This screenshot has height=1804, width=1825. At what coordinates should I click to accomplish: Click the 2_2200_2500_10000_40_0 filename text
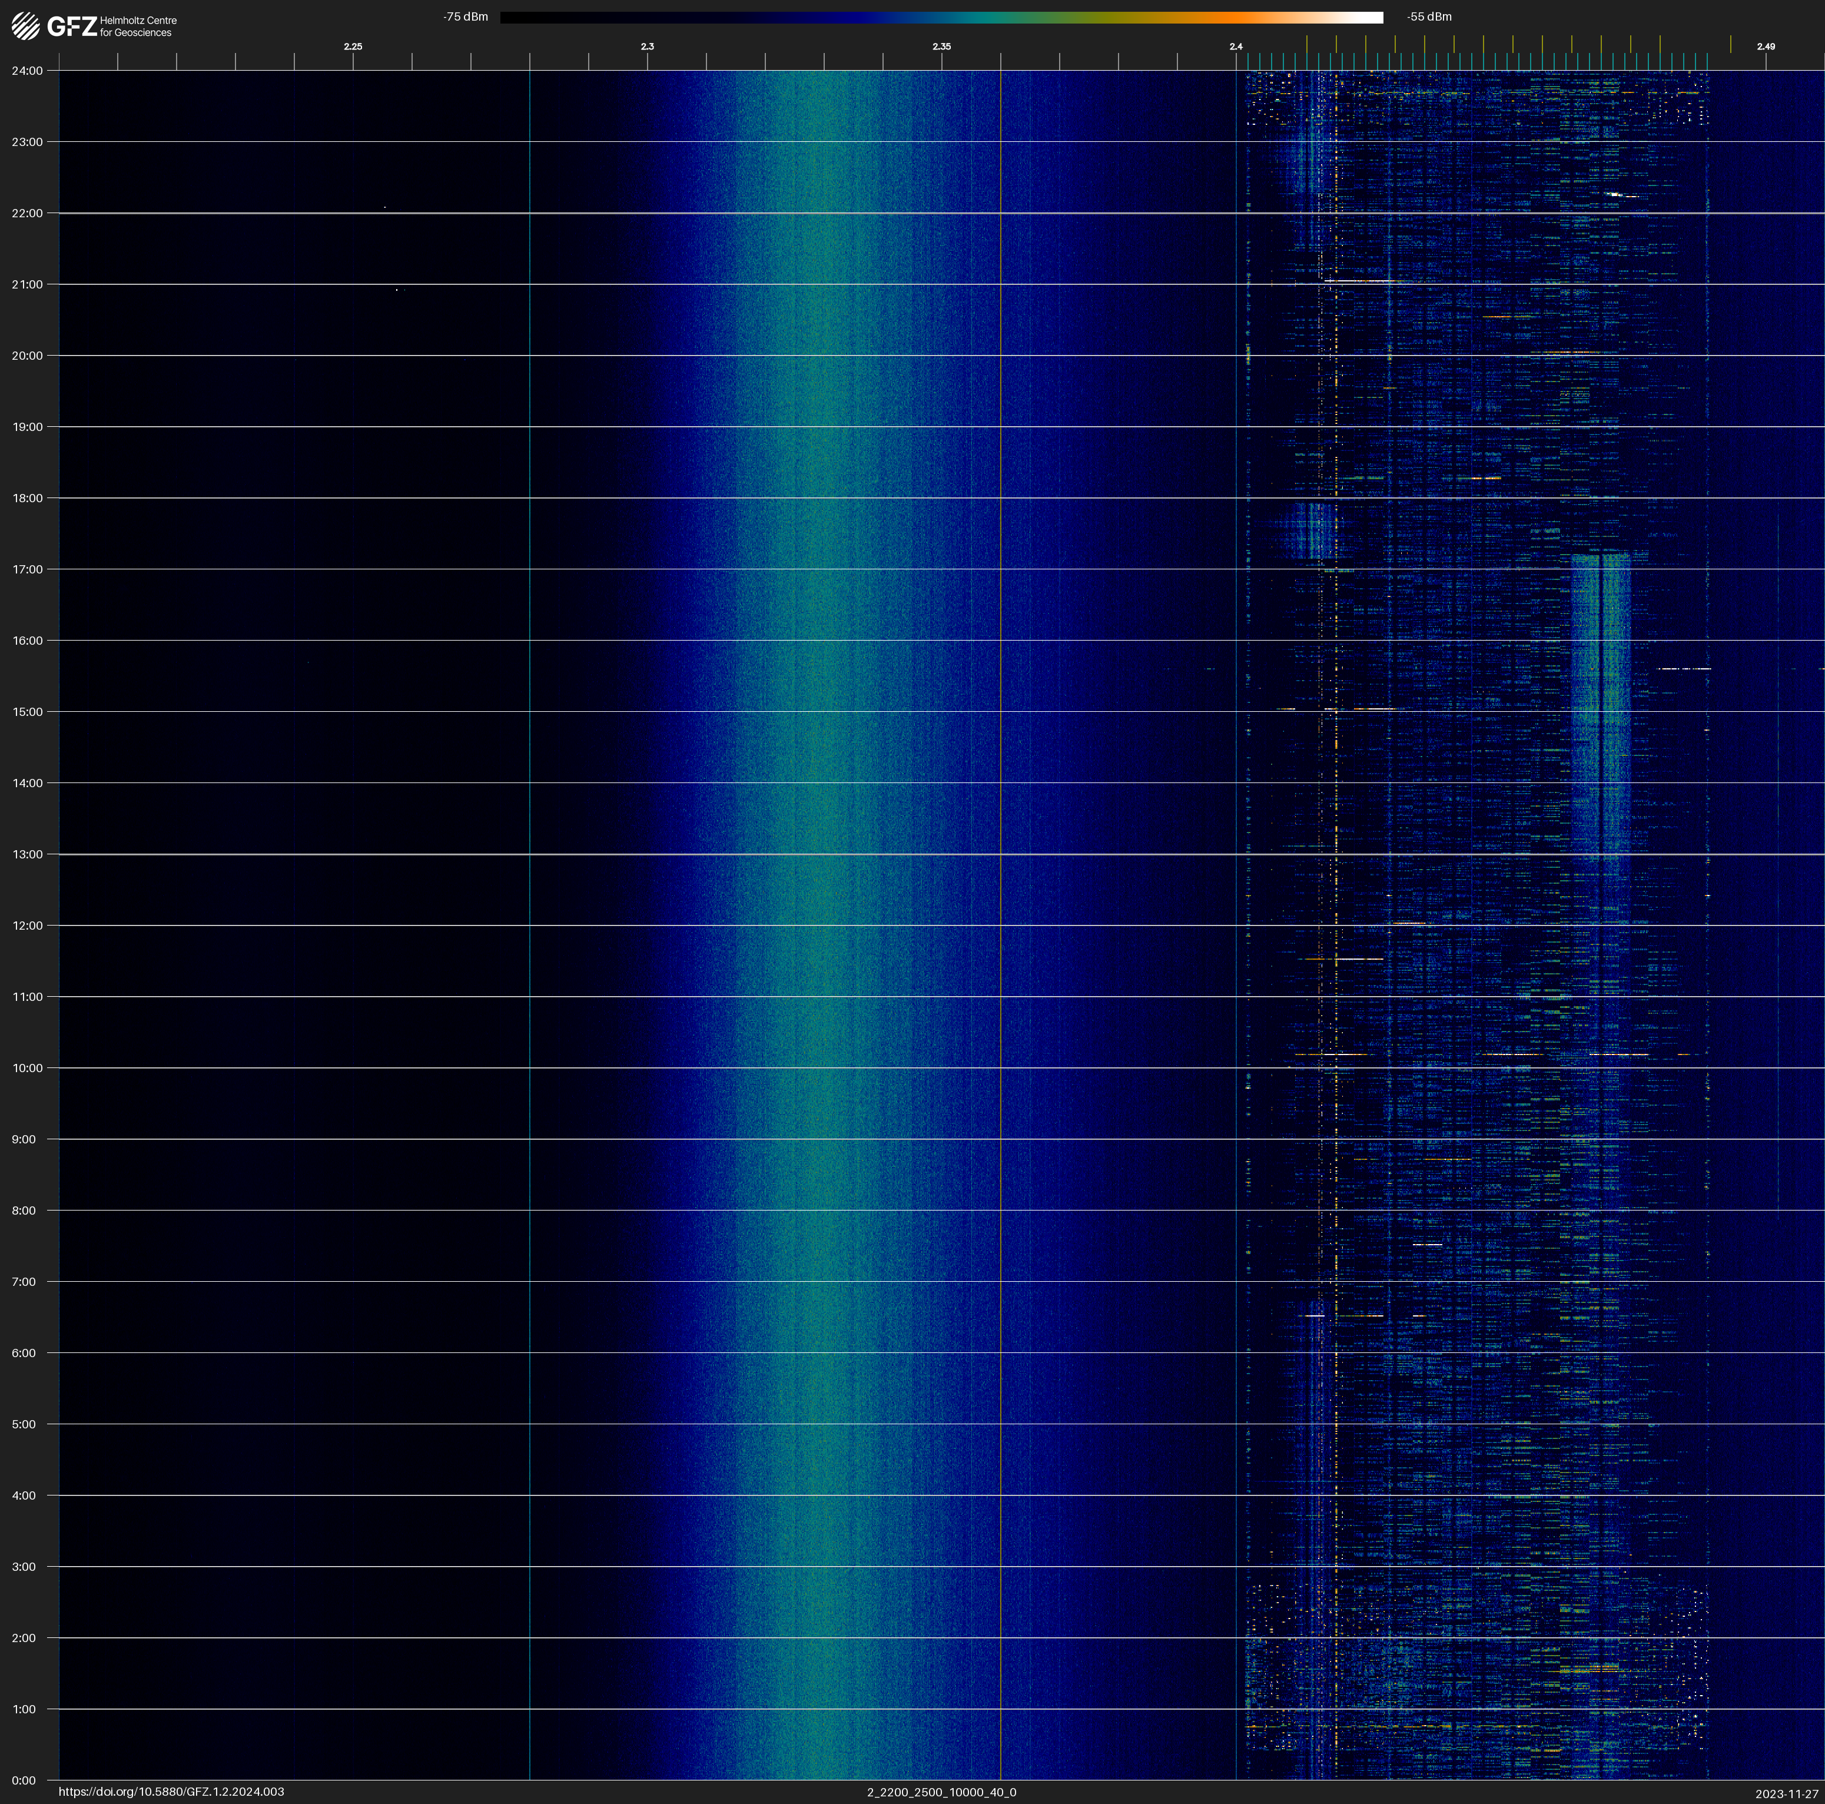[x=942, y=1792]
